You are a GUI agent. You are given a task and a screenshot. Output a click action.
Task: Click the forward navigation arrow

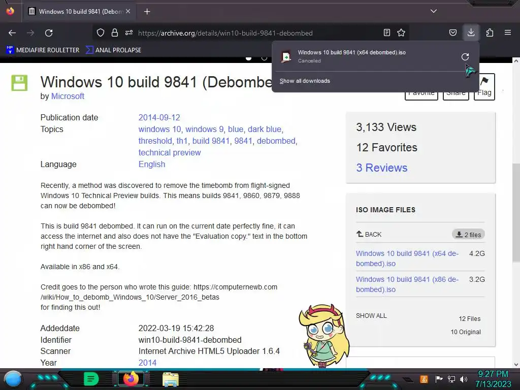[x=30, y=33]
